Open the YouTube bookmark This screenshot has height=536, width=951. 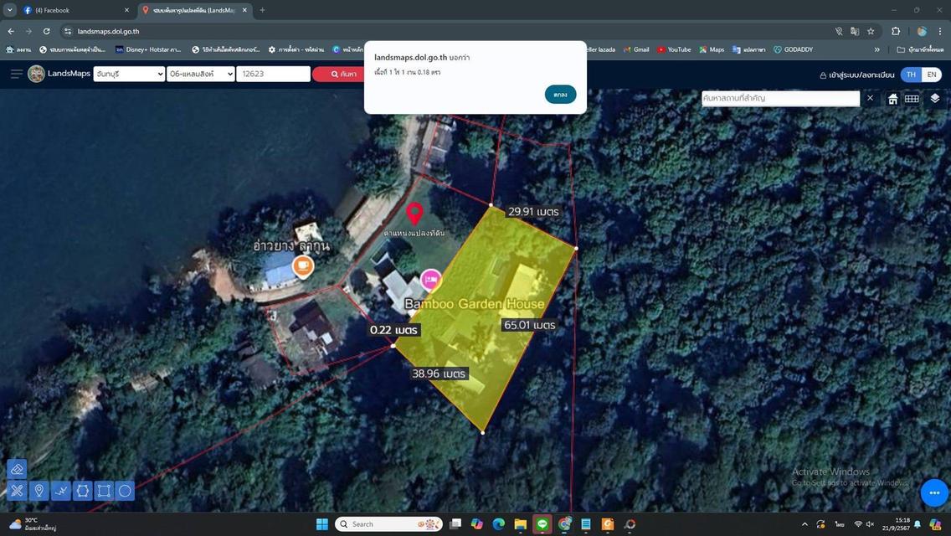pos(674,49)
